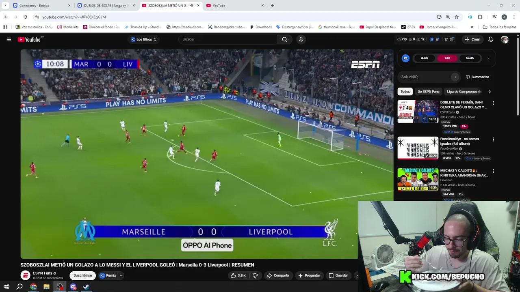Open the browser tab search dropdown

tap(5, 6)
